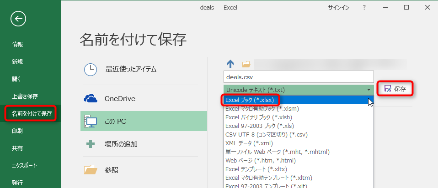
Task: Choose 単一ファイル Web ページ option
Action: coord(299,152)
